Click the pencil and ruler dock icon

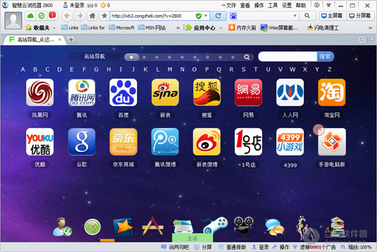[x=153, y=226]
